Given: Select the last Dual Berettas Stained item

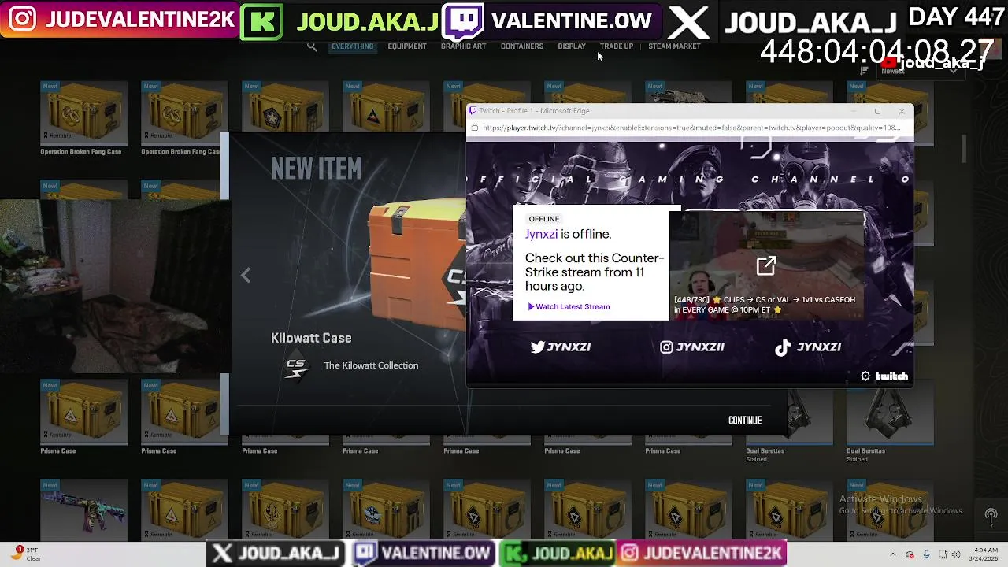Looking at the screenshot, I should coord(890,413).
